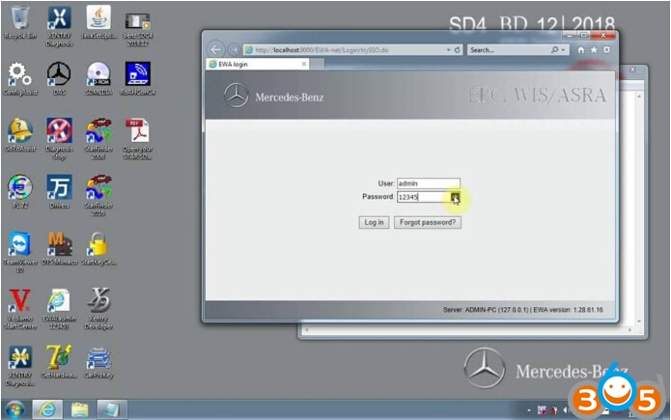Open the GetHardwa... shortcut icon

point(59,362)
